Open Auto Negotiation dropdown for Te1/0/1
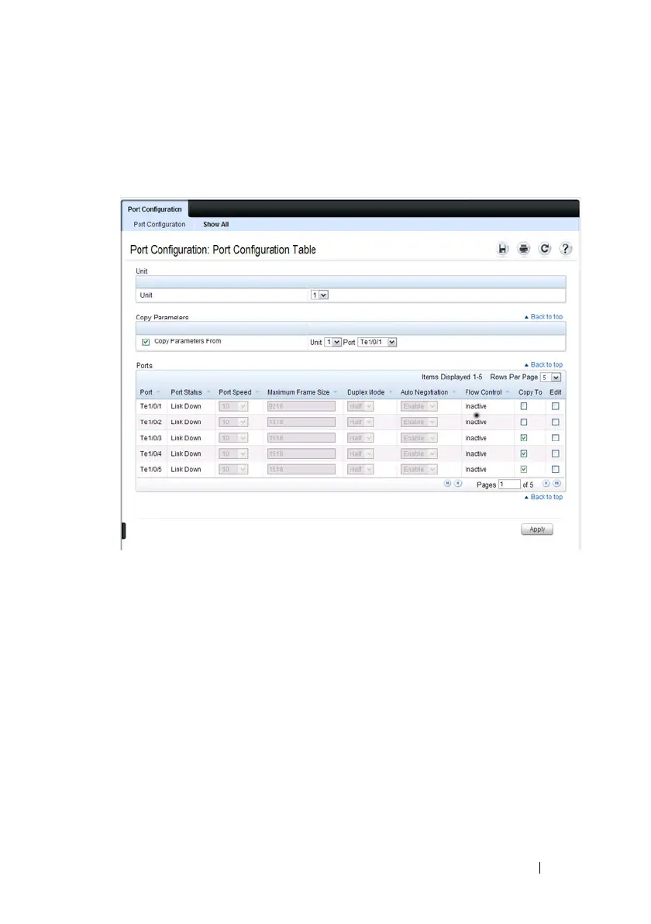This screenshot has width=651, height=924. pos(418,406)
